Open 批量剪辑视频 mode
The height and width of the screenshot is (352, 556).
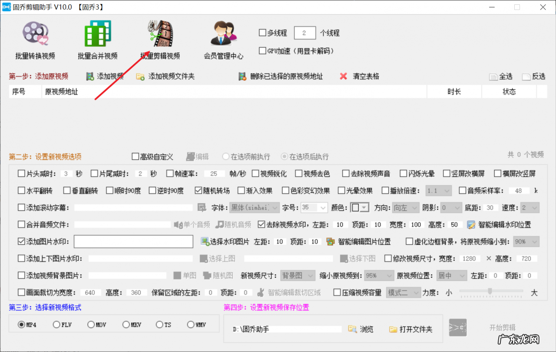(160, 39)
